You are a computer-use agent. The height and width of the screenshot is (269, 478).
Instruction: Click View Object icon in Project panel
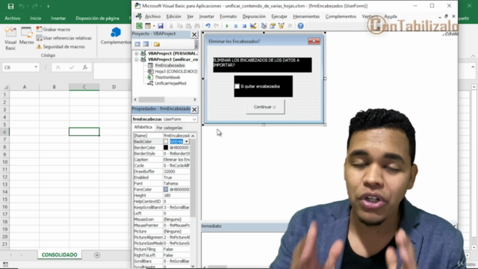(x=146, y=44)
